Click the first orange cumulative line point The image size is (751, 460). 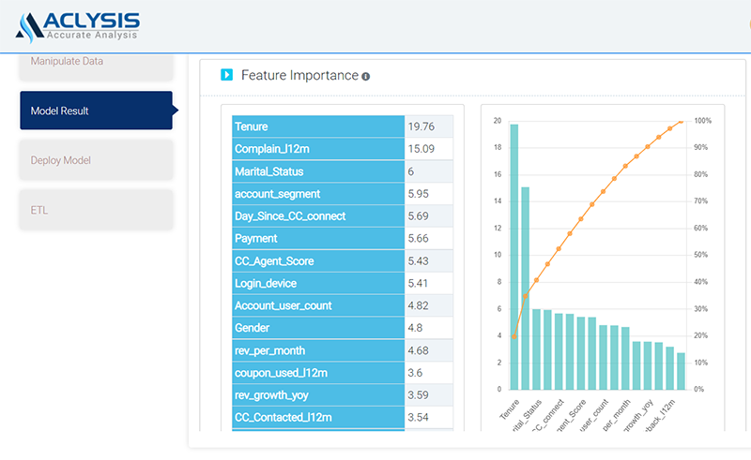[513, 336]
